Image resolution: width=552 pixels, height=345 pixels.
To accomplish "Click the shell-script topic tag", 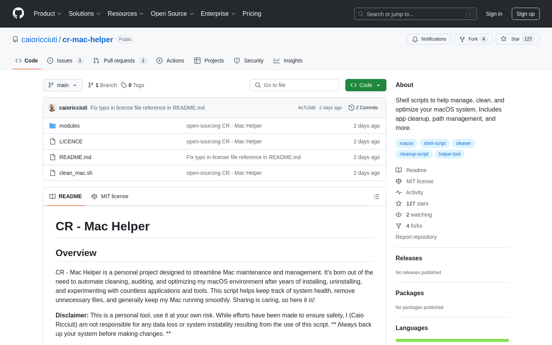I will coord(434,143).
